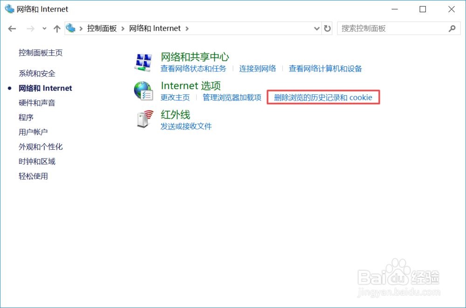Click the search magnifier icon

[452, 28]
